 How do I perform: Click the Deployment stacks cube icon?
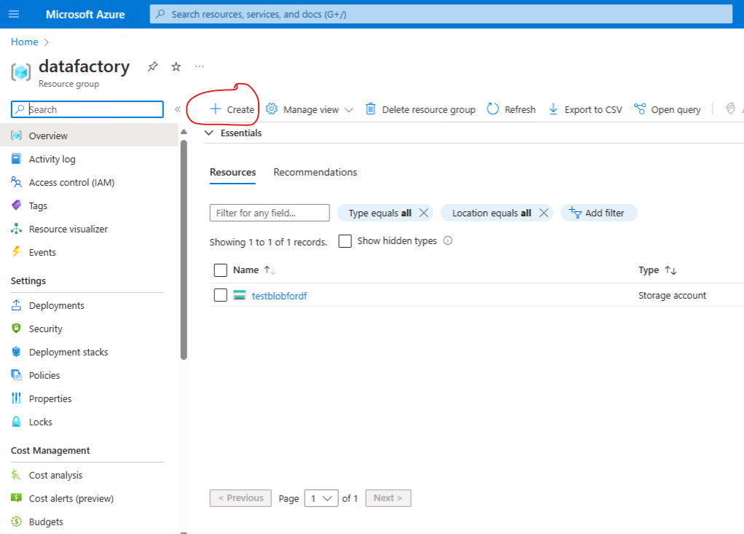(16, 351)
